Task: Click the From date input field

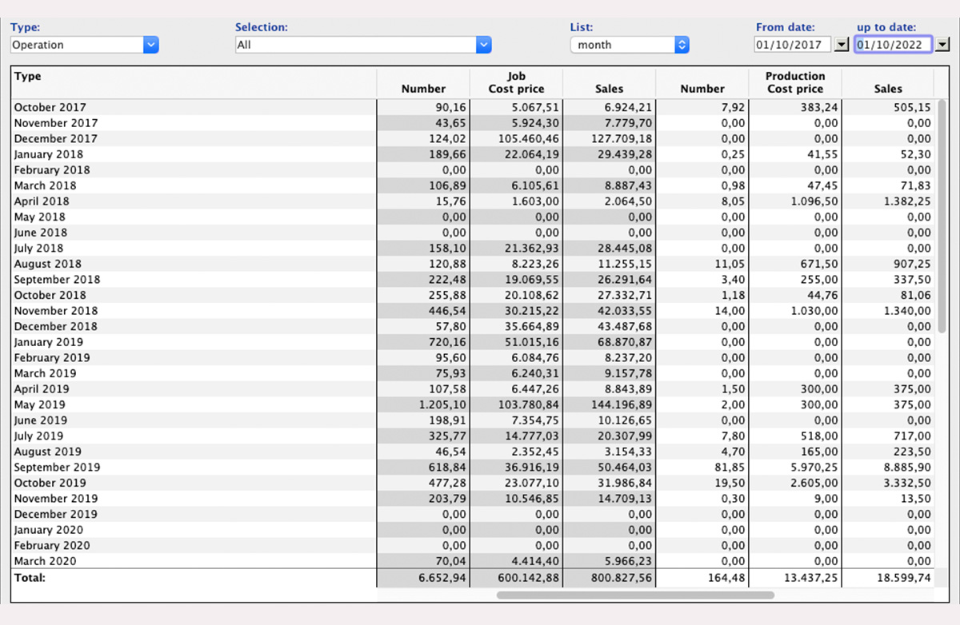Action: tap(793, 45)
